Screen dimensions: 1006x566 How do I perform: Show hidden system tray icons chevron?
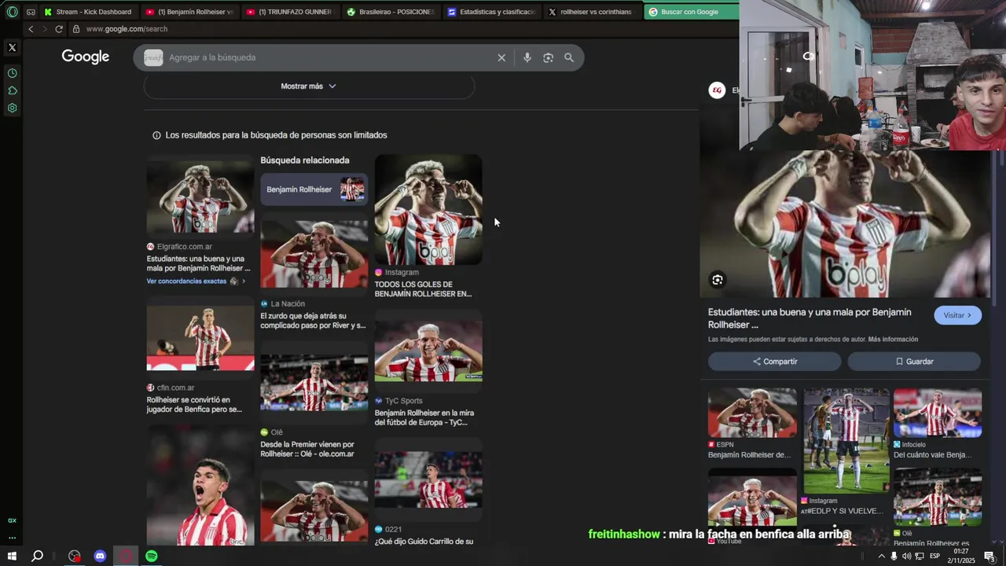point(881,557)
